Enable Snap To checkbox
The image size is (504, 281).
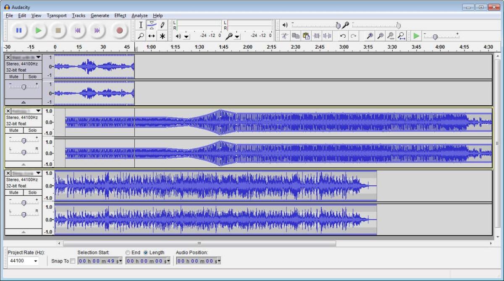(x=73, y=261)
